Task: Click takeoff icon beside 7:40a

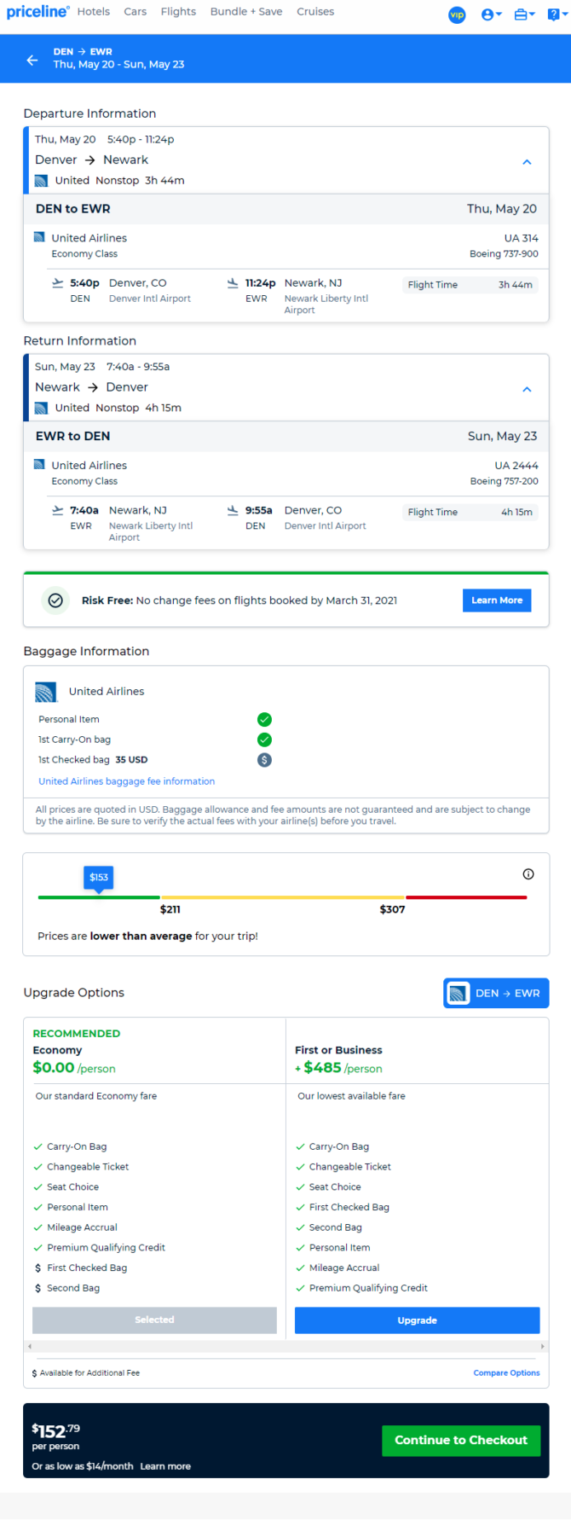Action: [58, 510]
